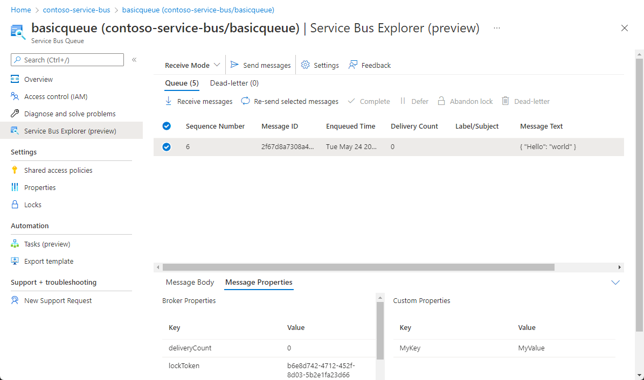The width and height of the screenshot is (644, 380).
Task: Open contoso-service-bus breadcrumb link
Action: (77, 10)
